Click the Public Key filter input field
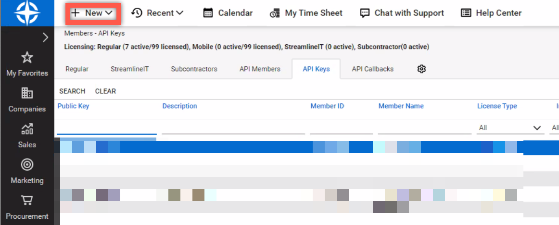 click(106, 128)
